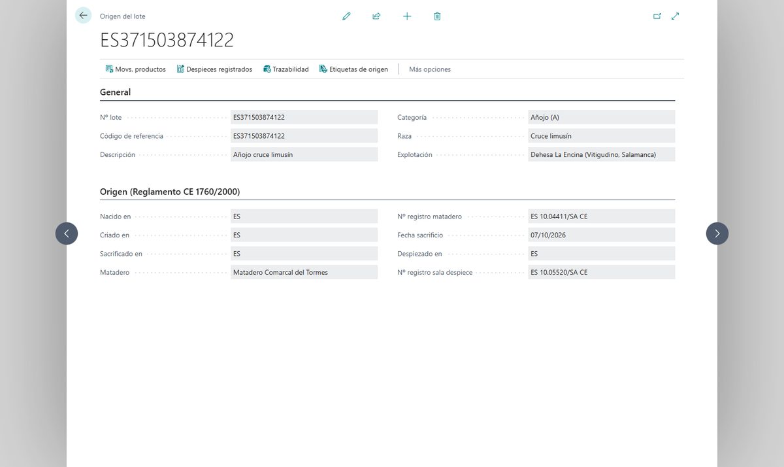784x467 pixels.
Task: Select the Matadero field value
Action: point(304,272)
